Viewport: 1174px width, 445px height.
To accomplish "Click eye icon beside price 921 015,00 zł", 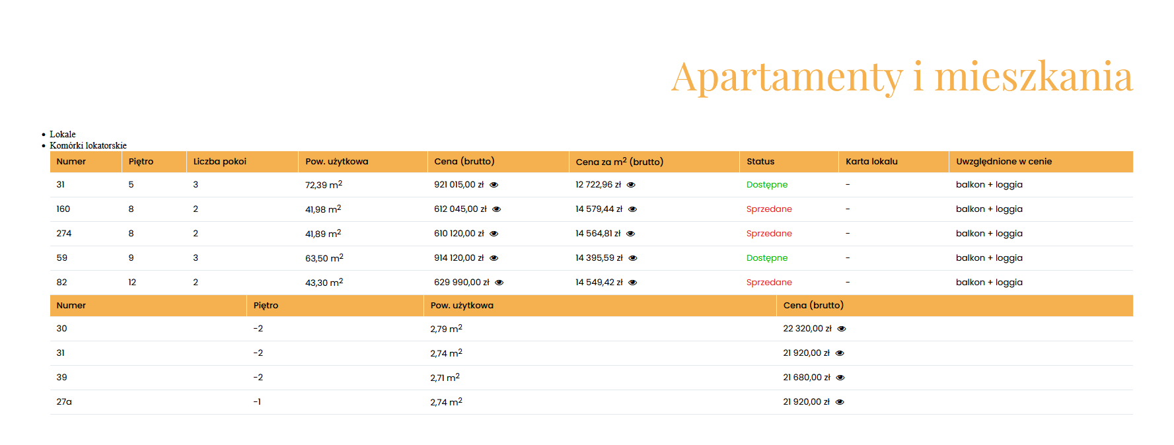I will (494, 185).
